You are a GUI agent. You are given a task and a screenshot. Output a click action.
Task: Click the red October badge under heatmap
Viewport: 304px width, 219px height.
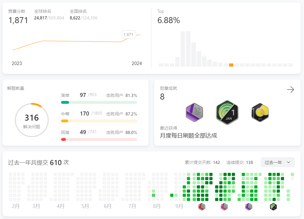(202, 207)
